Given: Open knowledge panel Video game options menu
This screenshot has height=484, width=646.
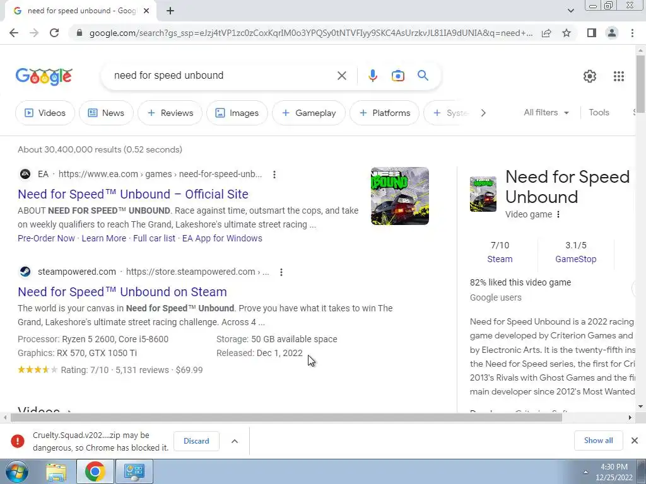Looking at the screenshot, I should point(558,214).
